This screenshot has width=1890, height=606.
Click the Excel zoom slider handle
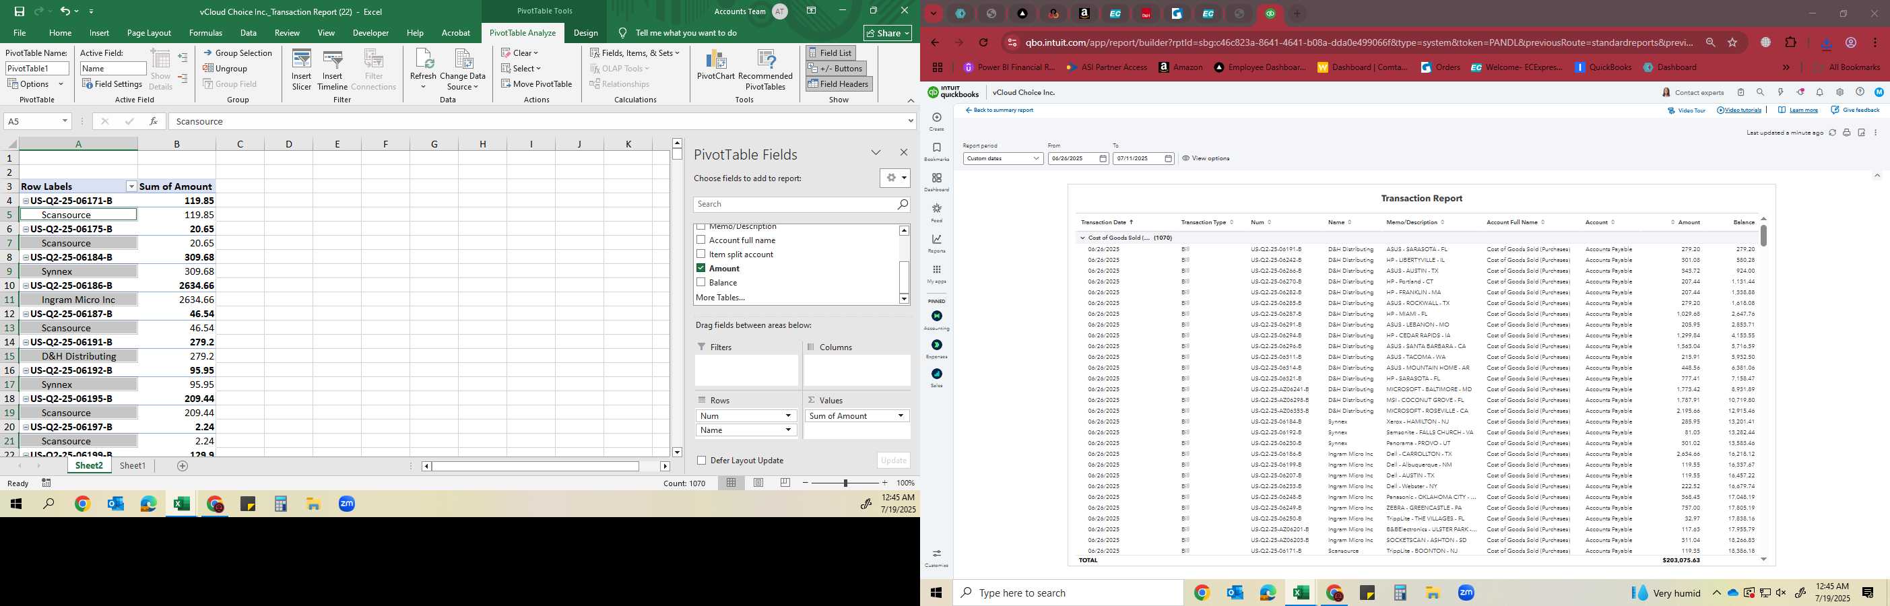(x=845, y=483)
